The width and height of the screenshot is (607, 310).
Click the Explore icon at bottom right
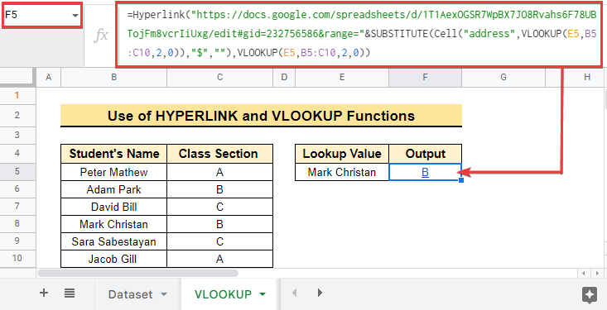pyautogui.click(x=589, y=295)
